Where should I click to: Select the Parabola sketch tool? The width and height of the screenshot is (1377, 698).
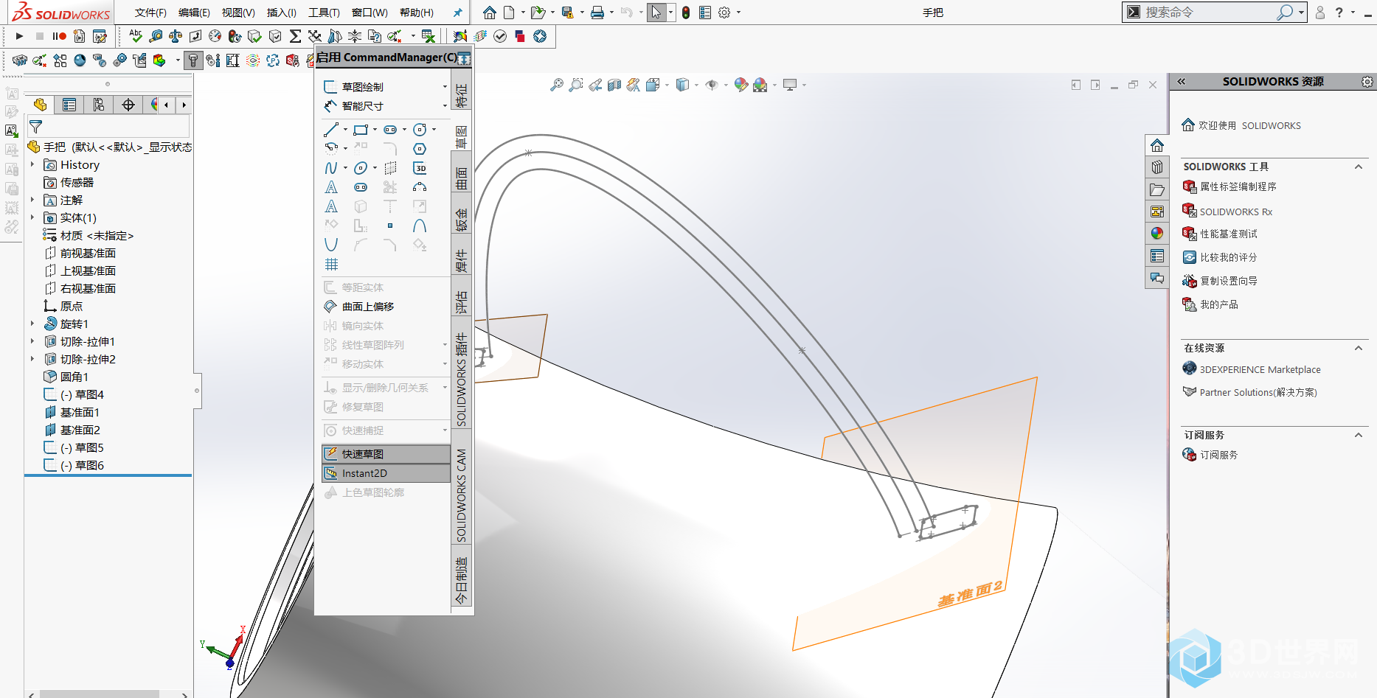(331, 245)
